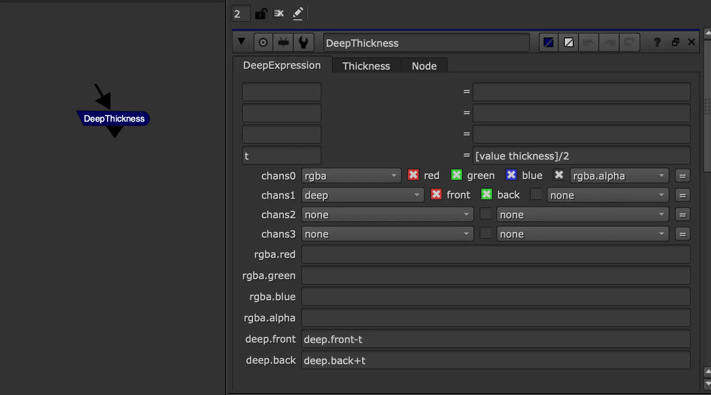
Task: Click the show inputs and outputs node icon
Action: (x=283, y=43)
